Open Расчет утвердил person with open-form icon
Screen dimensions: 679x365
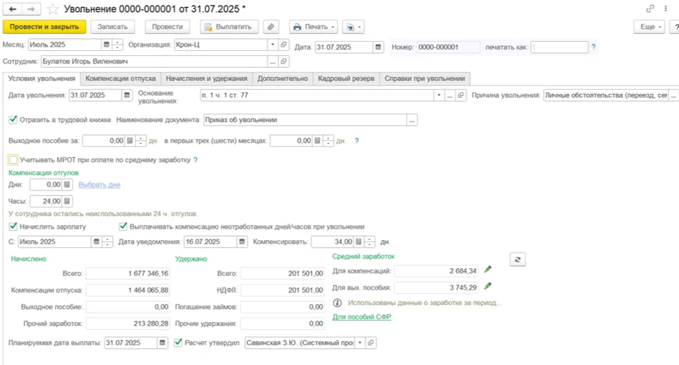click(371, 343)
